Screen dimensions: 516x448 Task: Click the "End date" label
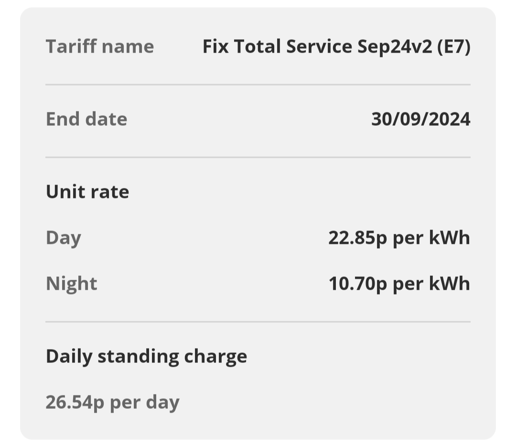click(x=86, y=119)
